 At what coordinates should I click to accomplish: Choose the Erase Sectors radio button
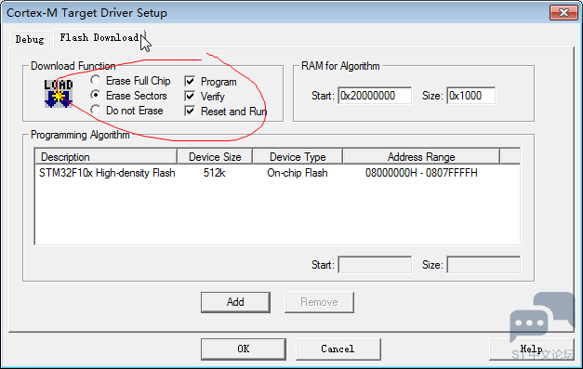[96, 95]
